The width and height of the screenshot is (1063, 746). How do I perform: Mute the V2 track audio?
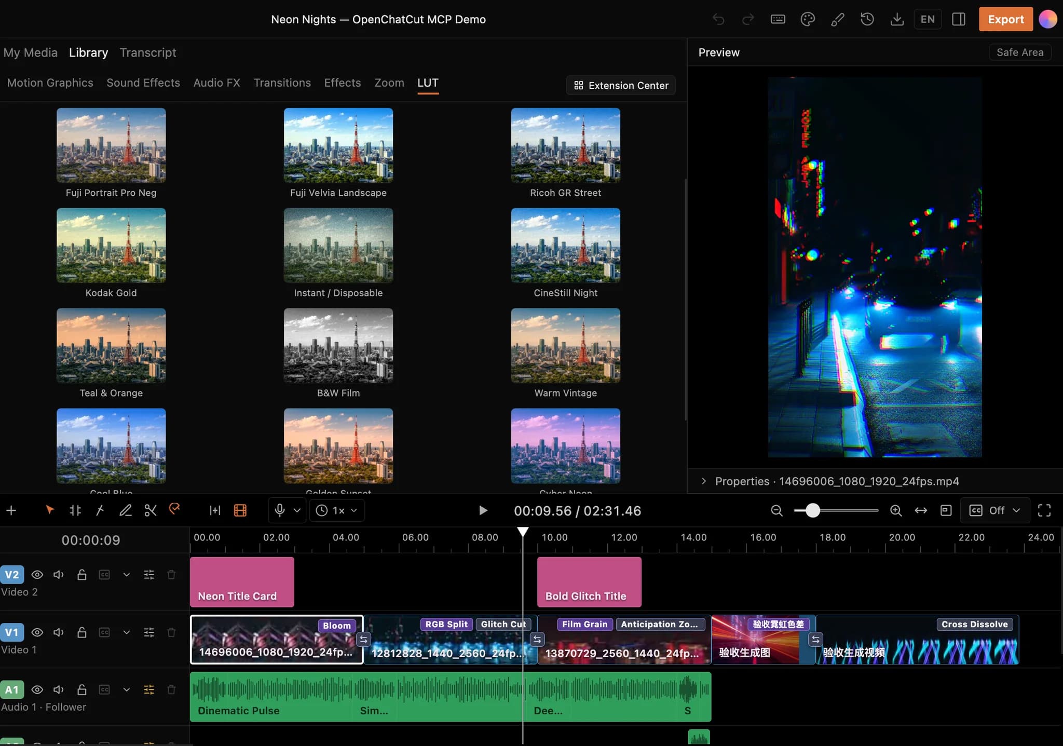59,575
